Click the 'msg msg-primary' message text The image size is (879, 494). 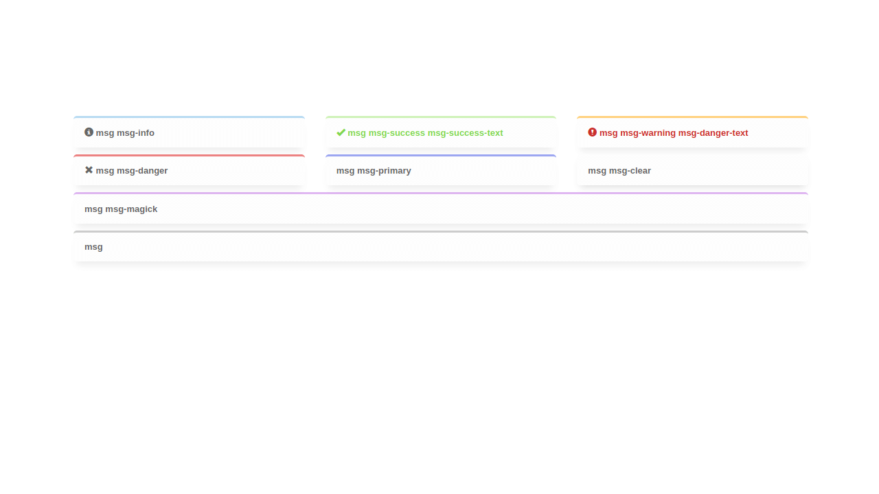[x=374, y=171]
